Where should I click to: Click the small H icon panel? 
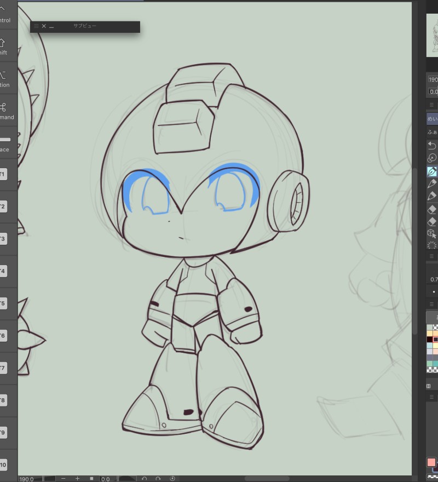(429, 386)
